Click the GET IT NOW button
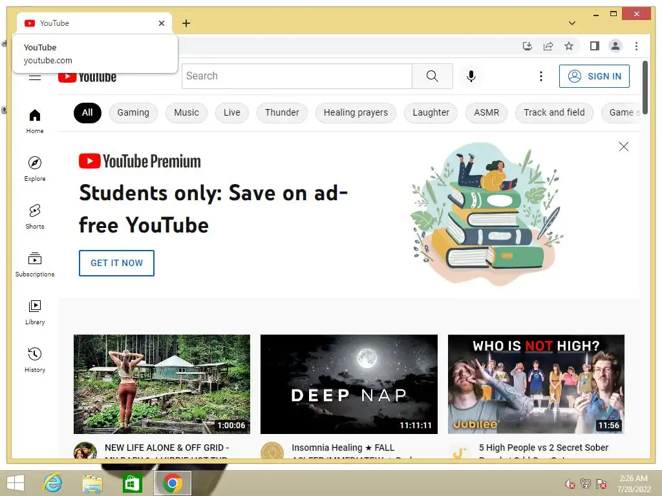This screenshot has height=496, width=662. click(x=116, y=263)
